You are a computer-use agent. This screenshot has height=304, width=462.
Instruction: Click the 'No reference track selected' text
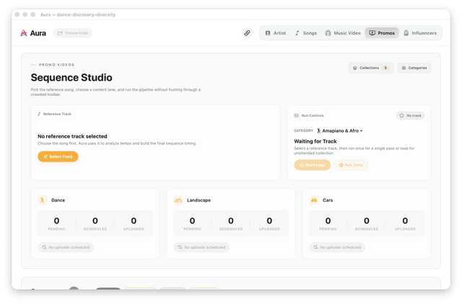tap(72, 136)
